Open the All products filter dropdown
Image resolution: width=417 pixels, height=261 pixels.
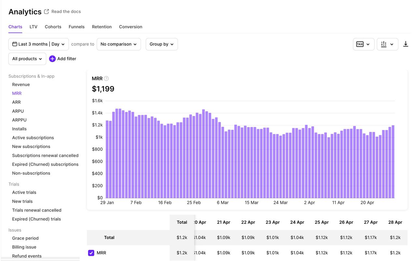click(27, 59)
